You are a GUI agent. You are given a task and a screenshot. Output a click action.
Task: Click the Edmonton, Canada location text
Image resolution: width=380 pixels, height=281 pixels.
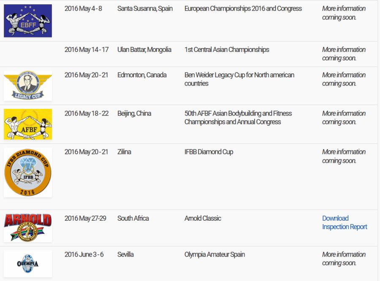click(x=142, y=75)
